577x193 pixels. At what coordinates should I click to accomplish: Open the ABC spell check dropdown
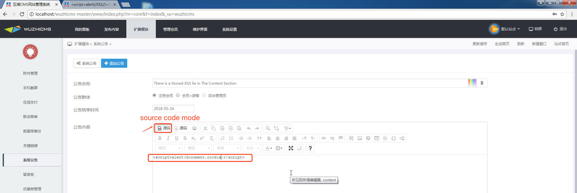[287, 128]
